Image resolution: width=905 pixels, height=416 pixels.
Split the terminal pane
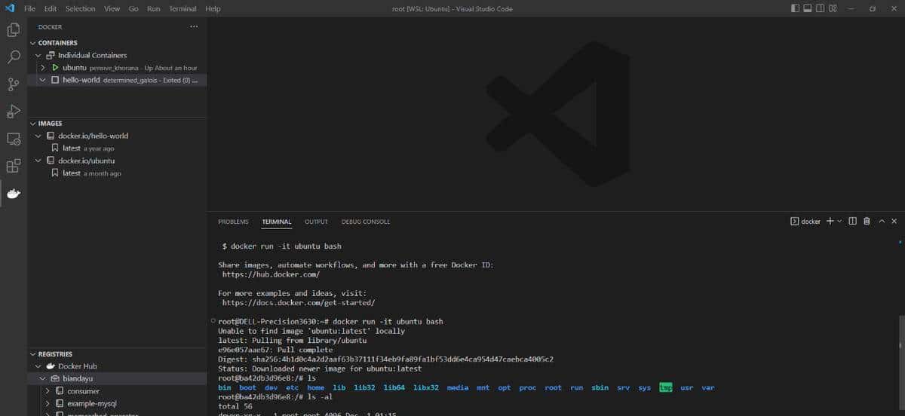[x=852, y=221]
